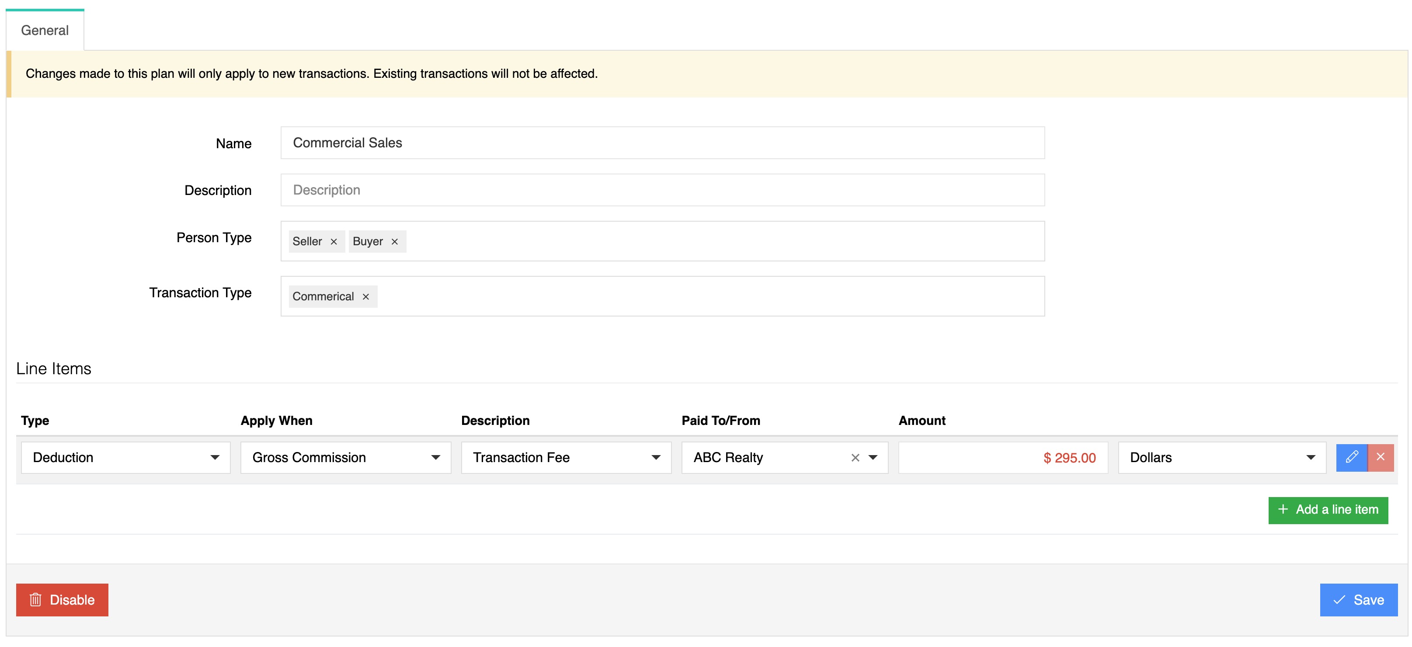Click the trash icon on Disable button
This screenshot has width=1412, height=647.
pyautogui.click(x=36, y=599)
